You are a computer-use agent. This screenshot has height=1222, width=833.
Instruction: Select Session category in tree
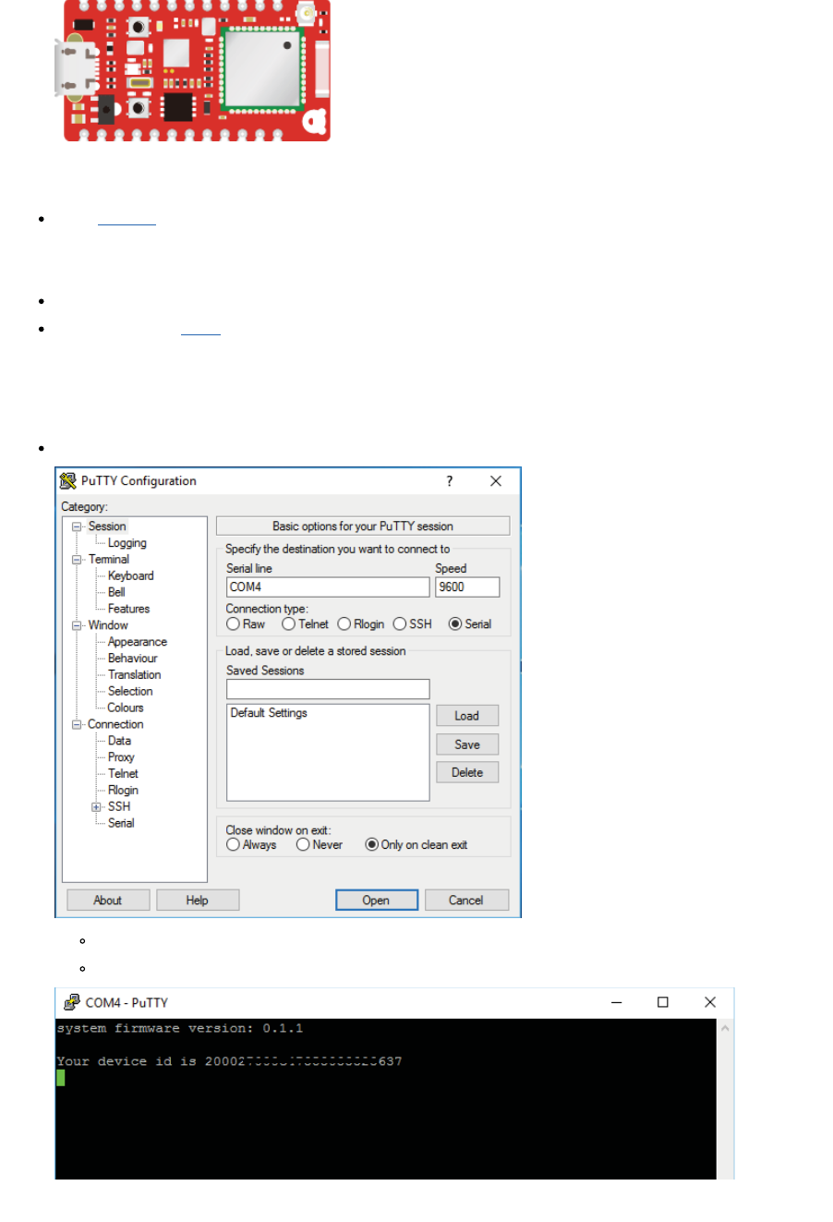click(107, 526)
